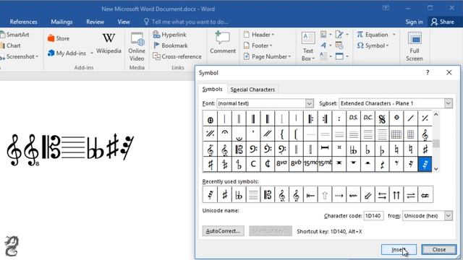Image resolution: width=463 pixels, height=260 pixels.
Task: Insert a Cross-reference
Action: tap(177, 56)
